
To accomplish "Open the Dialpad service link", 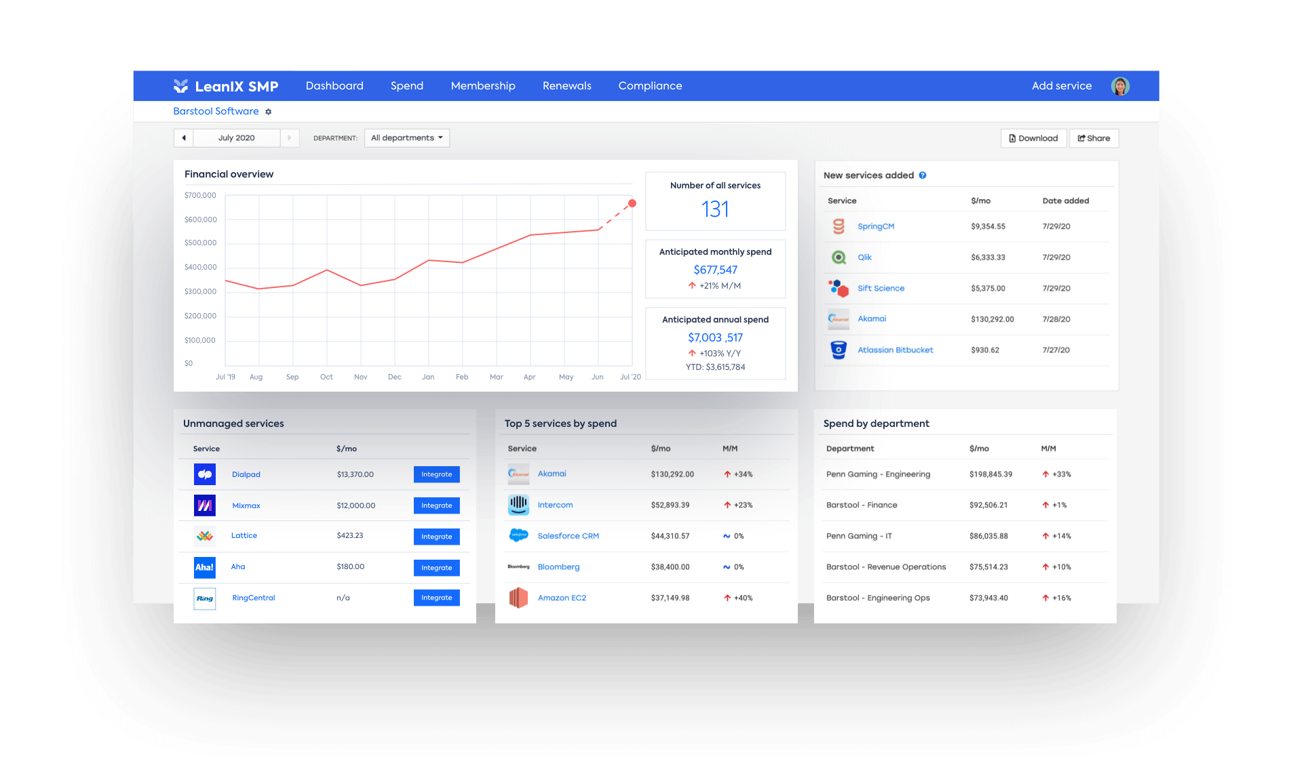I will (246, 474).
